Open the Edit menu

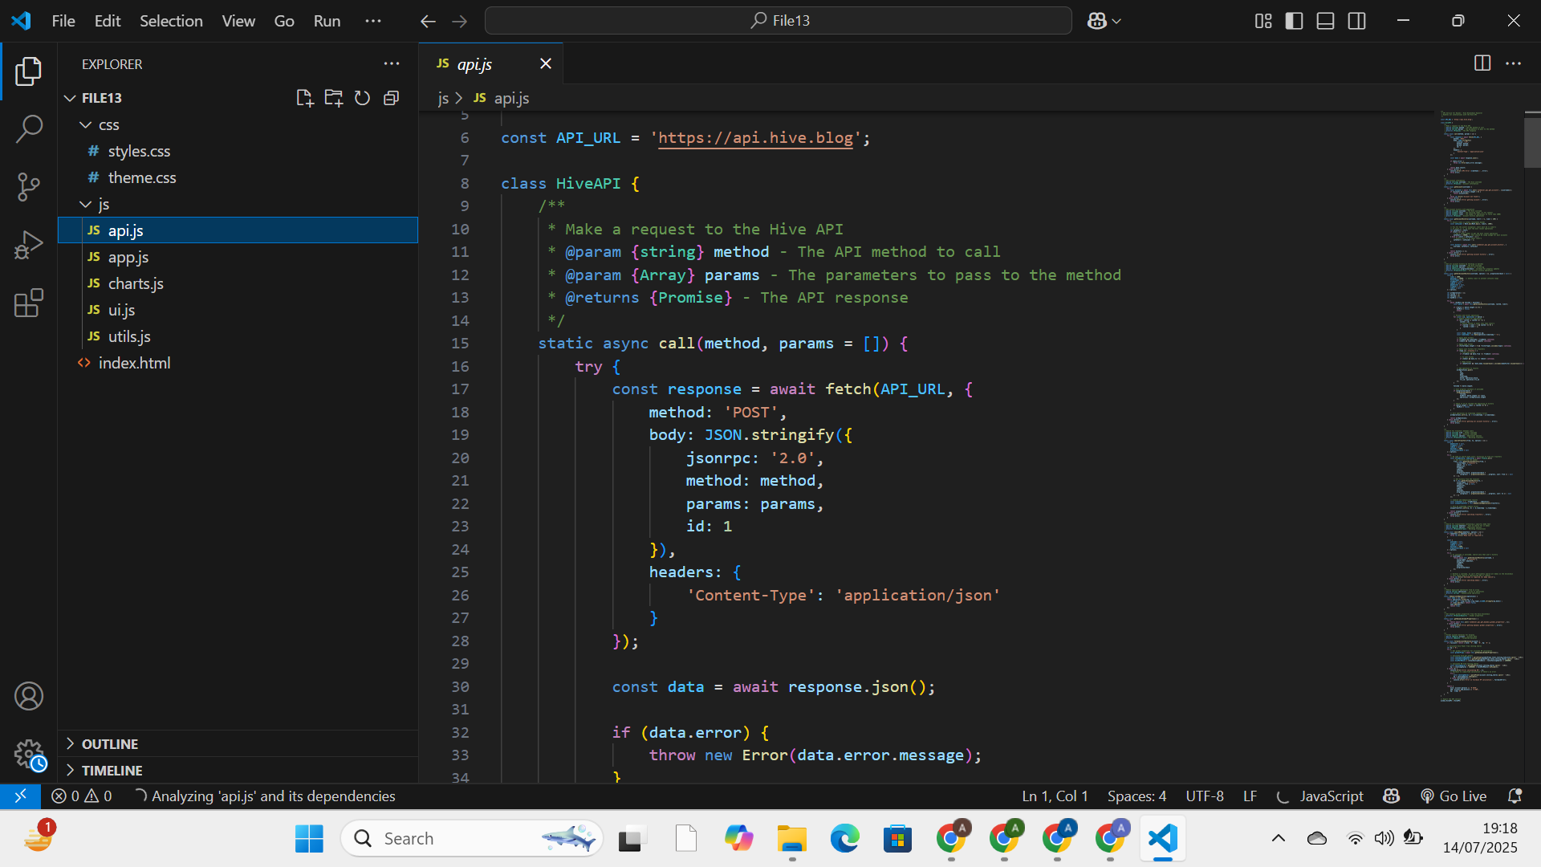coord(108,21)
